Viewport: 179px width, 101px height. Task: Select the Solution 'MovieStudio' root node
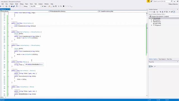pyautogui.click(x=159, y=17)
